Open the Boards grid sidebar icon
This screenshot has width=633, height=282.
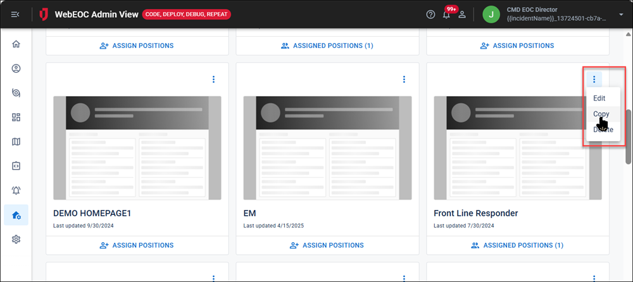(16, 118)
